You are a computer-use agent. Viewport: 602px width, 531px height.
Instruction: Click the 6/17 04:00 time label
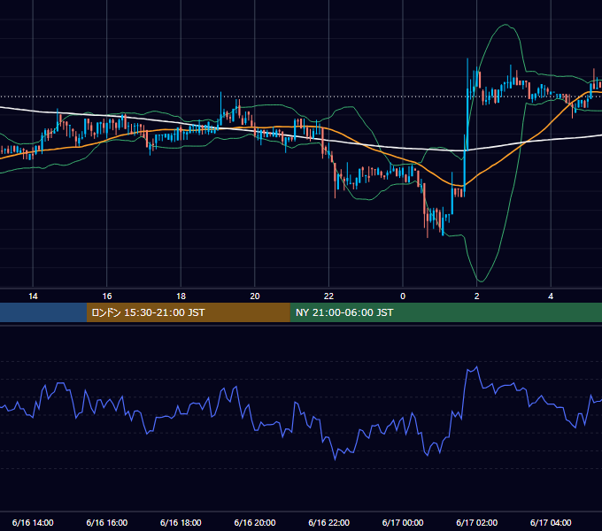(551, 522)
